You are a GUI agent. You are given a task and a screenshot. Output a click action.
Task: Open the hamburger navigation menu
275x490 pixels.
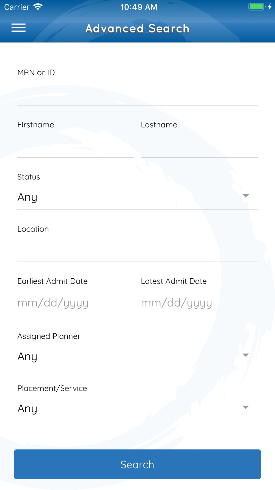coord(18,28)
